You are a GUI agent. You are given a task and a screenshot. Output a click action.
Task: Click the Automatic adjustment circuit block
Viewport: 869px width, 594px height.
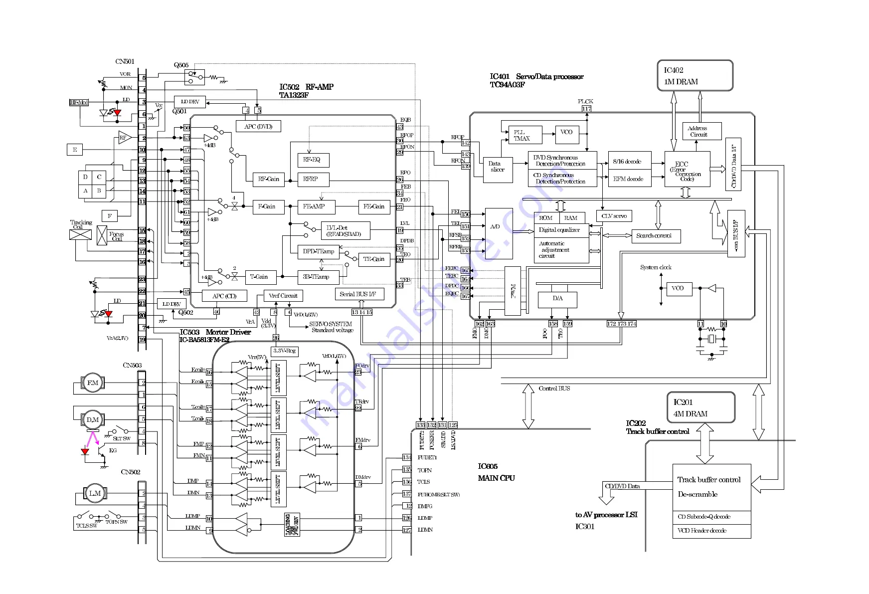pos(561,250)
